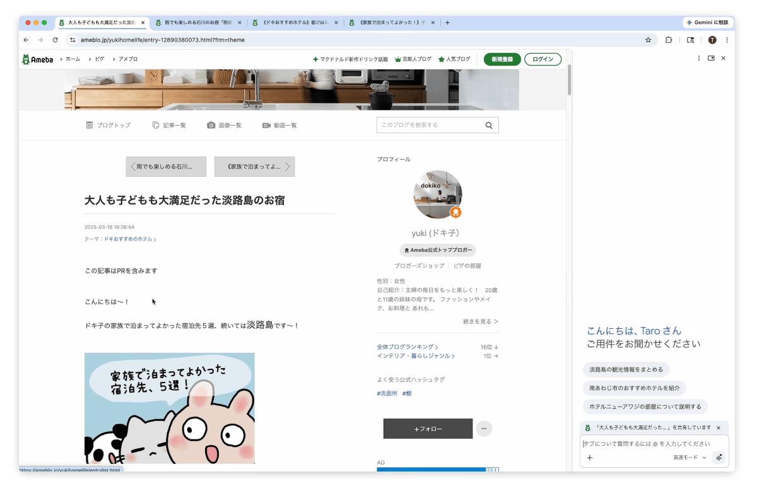Viewport: 757px width, 493px height.
Task: Select the 淡路島の観光情報をまとめる suggestion chip
Action: pos(626,369)
